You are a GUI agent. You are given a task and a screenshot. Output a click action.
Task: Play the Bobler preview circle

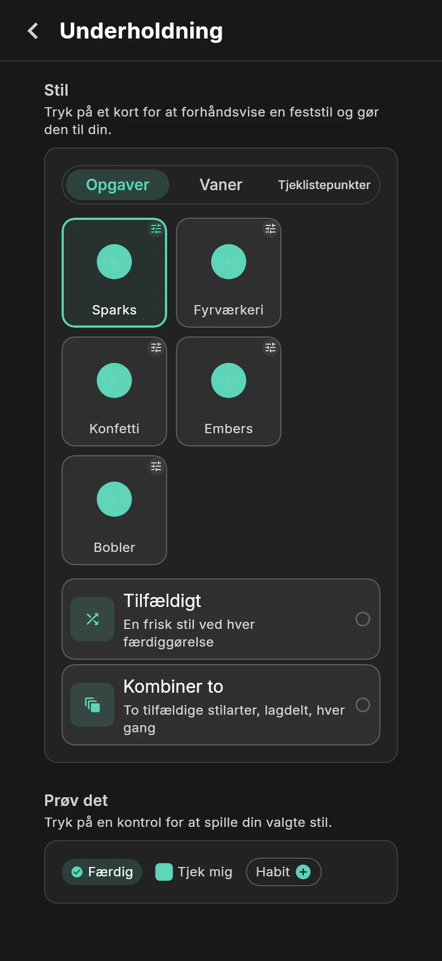point(114,499)
